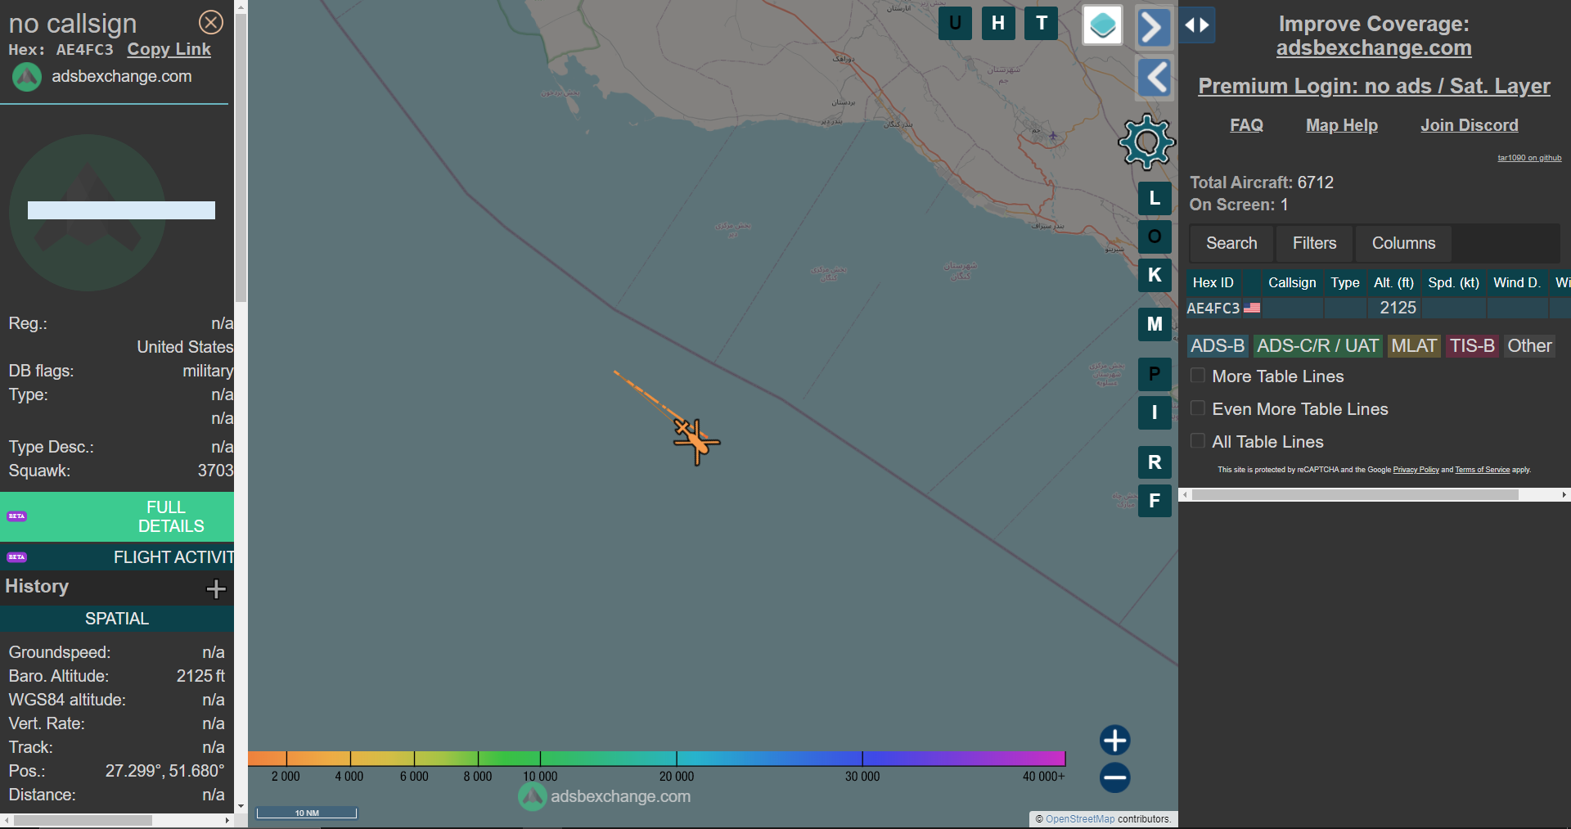The height and width of the screenshot is (829, 1571).
Task: Click the M map button
Action: point(1155,324)
